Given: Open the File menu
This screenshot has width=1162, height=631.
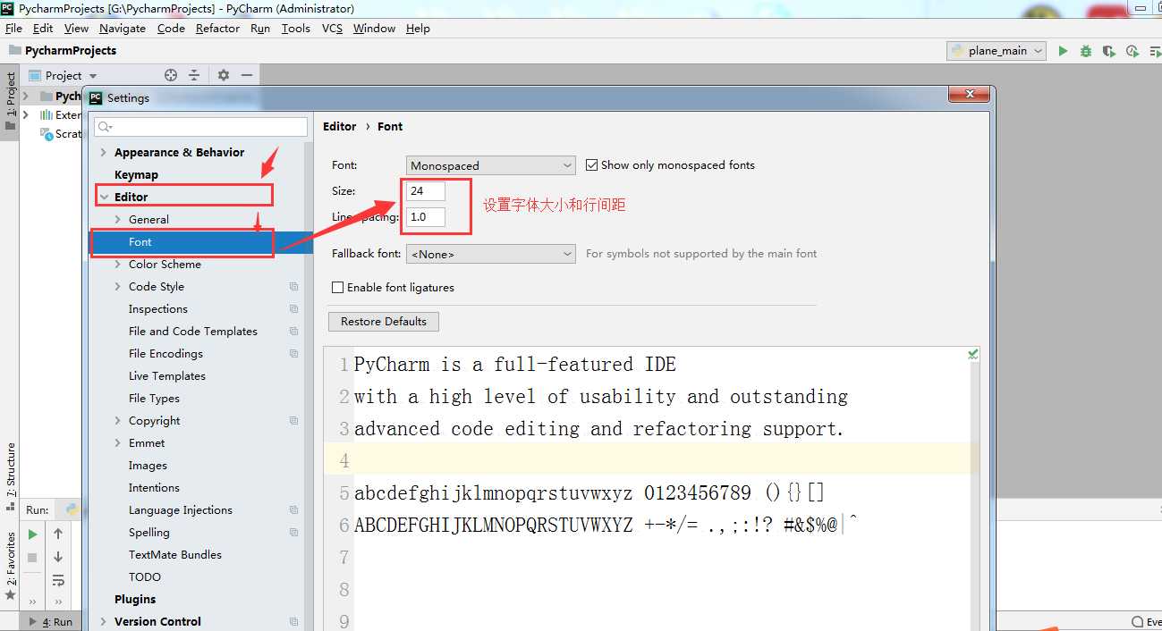Looking at the screenshot, I should click(13, 29).
